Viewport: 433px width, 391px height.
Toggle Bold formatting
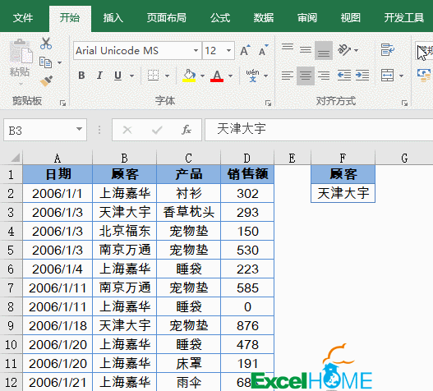[x=81, y=75]
